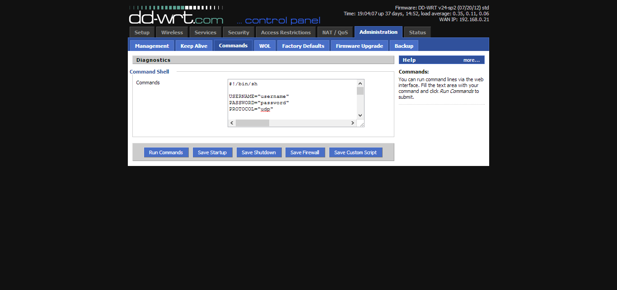Click the horizontal scrollbar thumb
This screenshot has width=617, height=290.
252,123
